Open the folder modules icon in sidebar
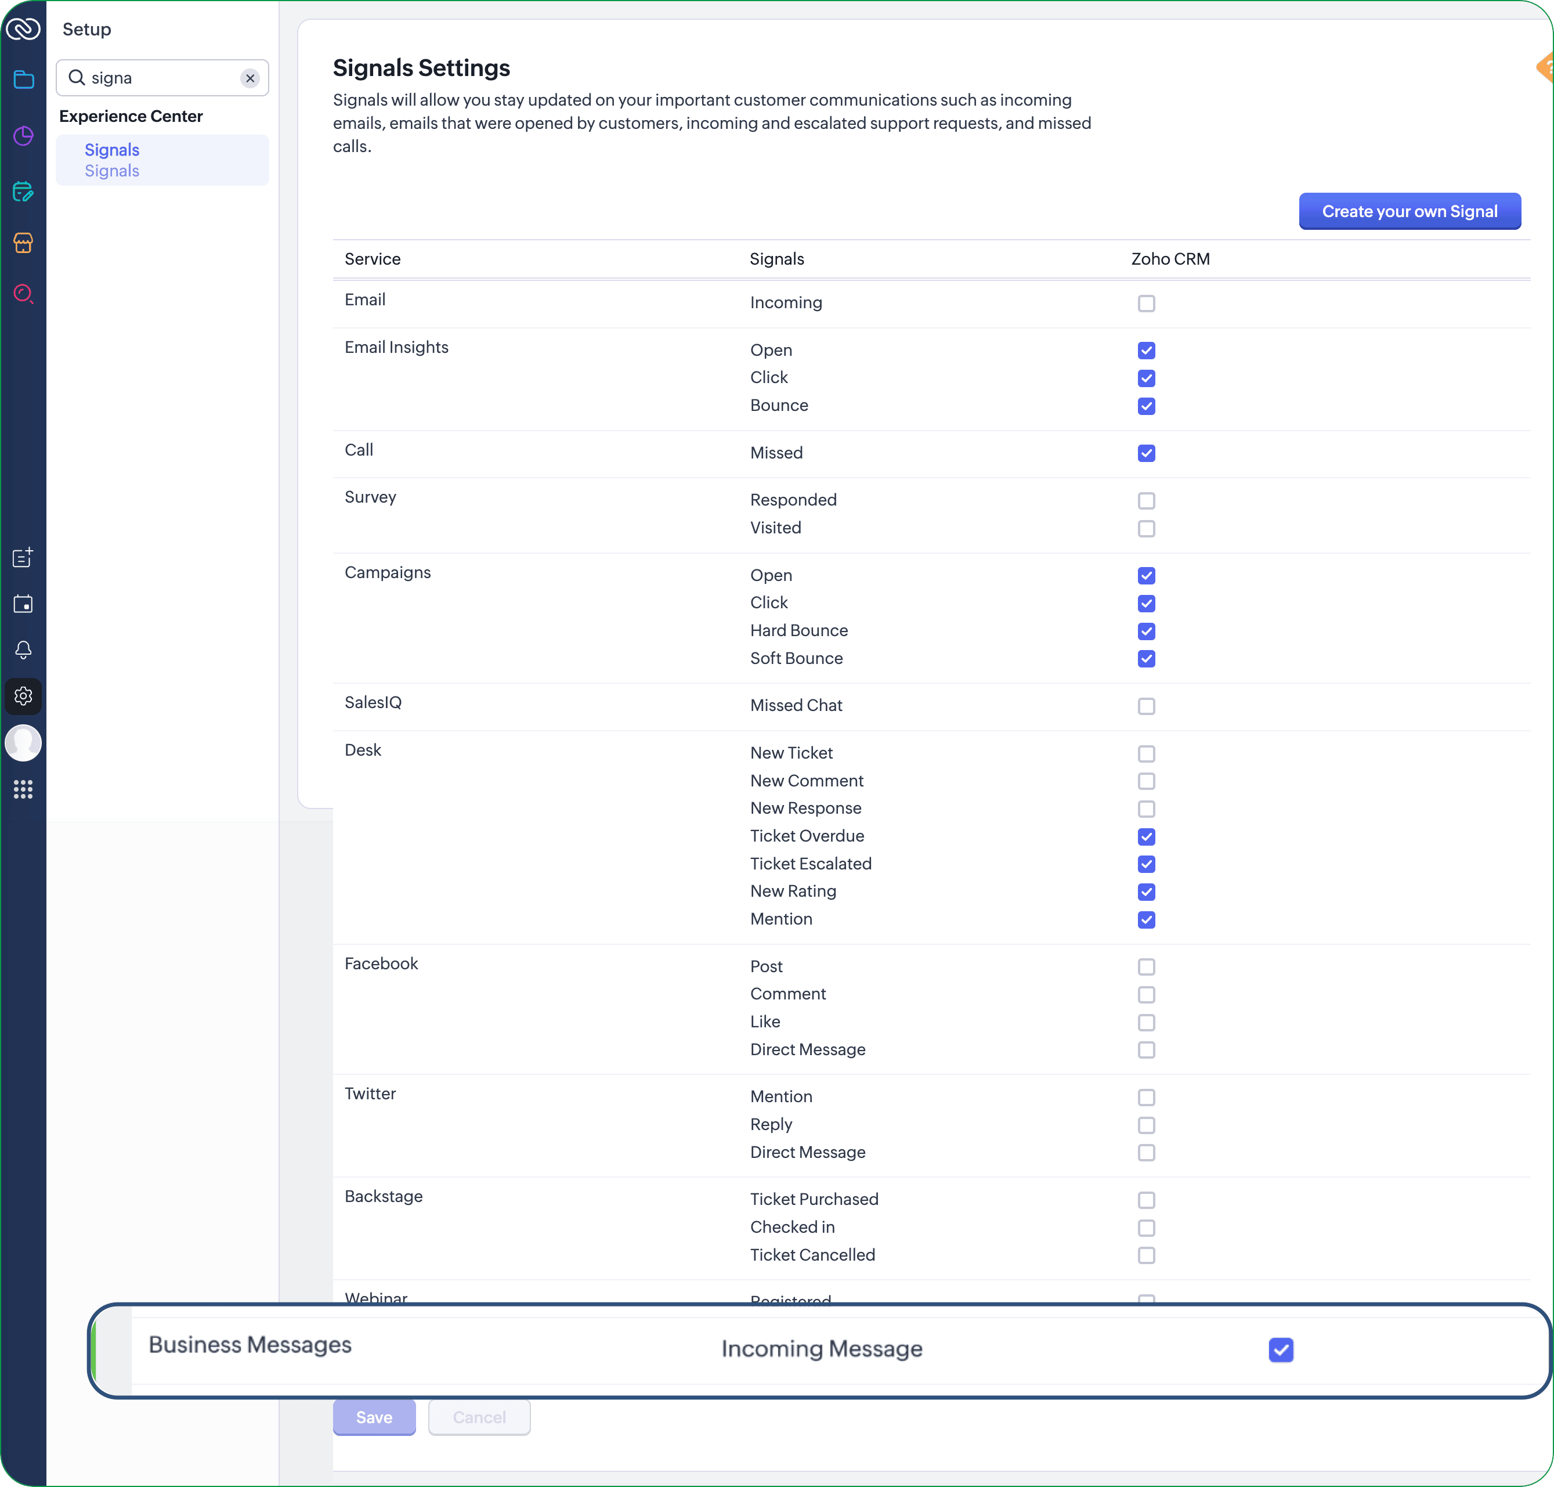 tap(24, 80)
